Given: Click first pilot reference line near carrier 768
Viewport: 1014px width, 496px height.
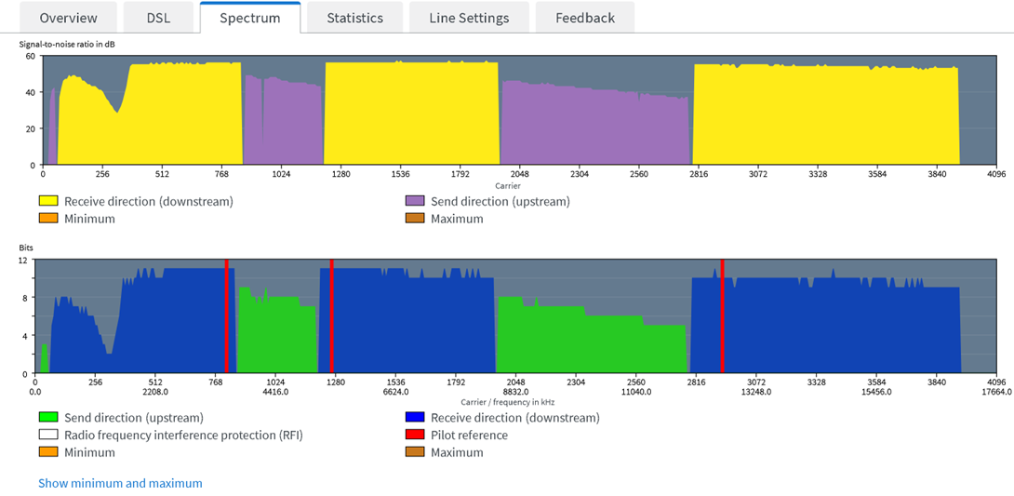Looking at the screenshot, I should pyautogui.click(x=225, y=316).
